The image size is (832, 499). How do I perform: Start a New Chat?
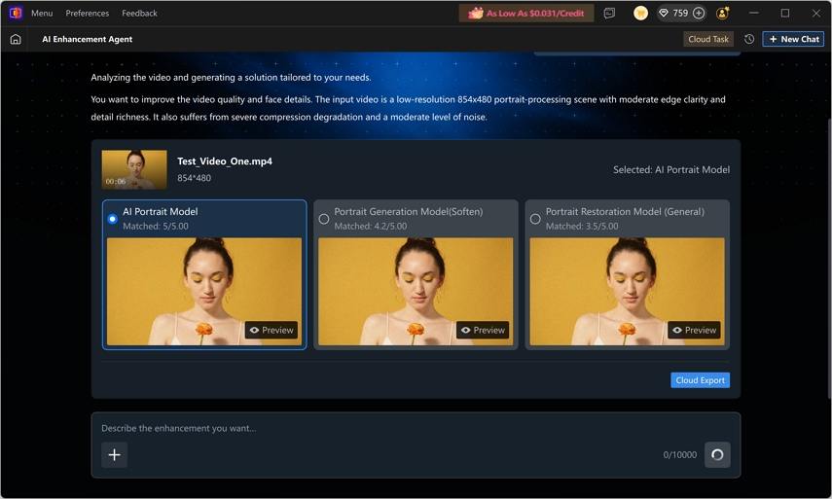793,39
